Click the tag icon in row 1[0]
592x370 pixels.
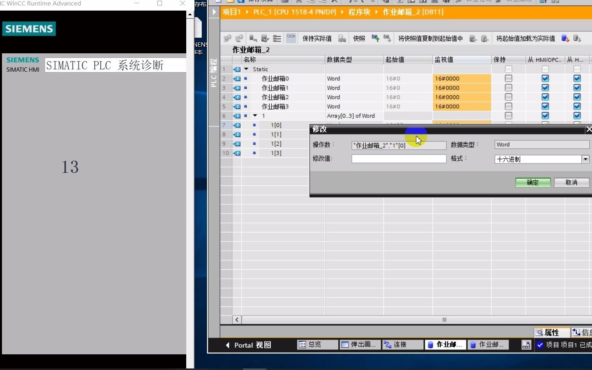(x=237, y=125)
